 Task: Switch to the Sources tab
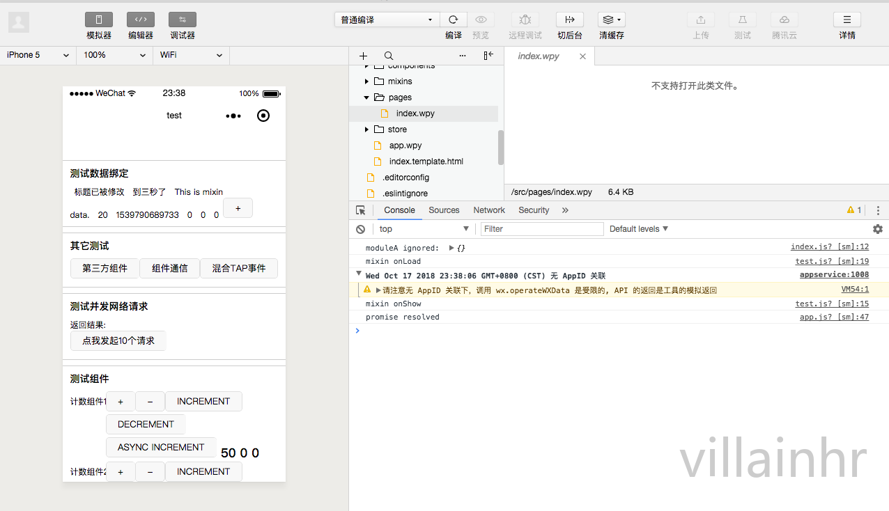[444, 210]
